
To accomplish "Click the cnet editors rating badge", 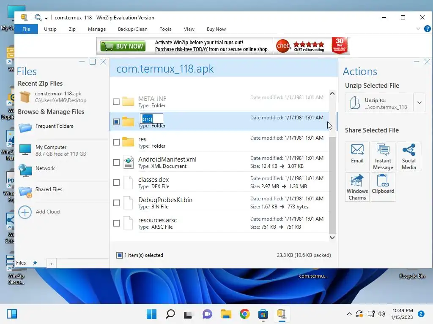I will pyautogui.click(x=301, y=46).
